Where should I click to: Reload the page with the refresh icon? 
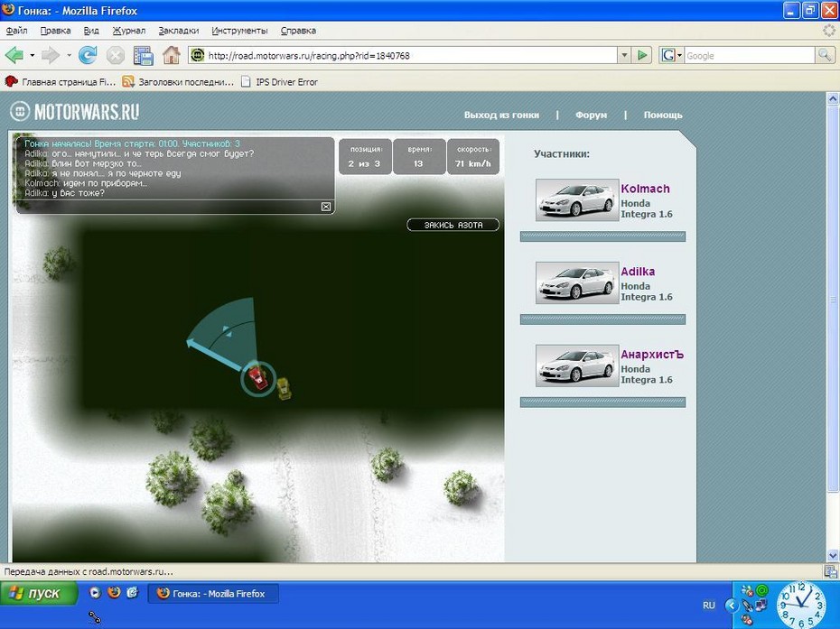88,55
